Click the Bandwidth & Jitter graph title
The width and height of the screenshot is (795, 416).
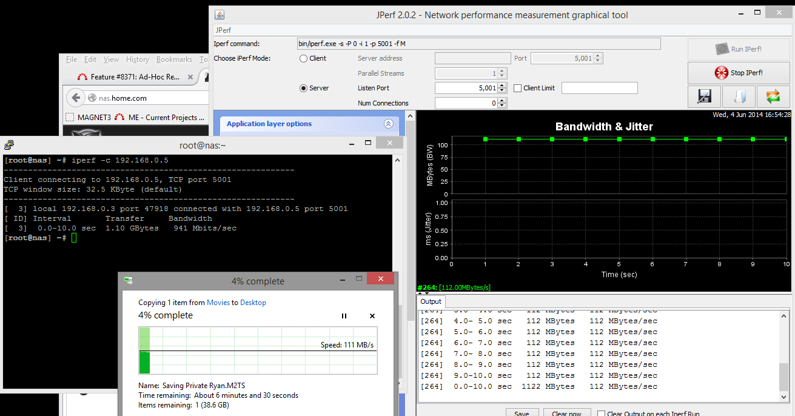point(604,127)
